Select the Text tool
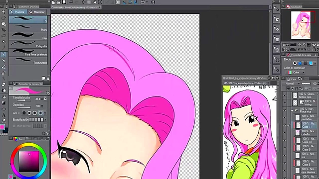This screenshot has height=179, width=319. click(x=3, y=115)
